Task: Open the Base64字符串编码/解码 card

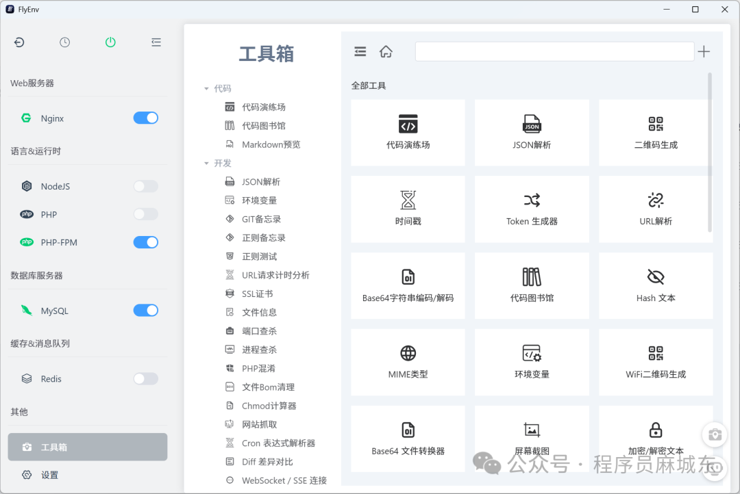Action: coord(408,285)
